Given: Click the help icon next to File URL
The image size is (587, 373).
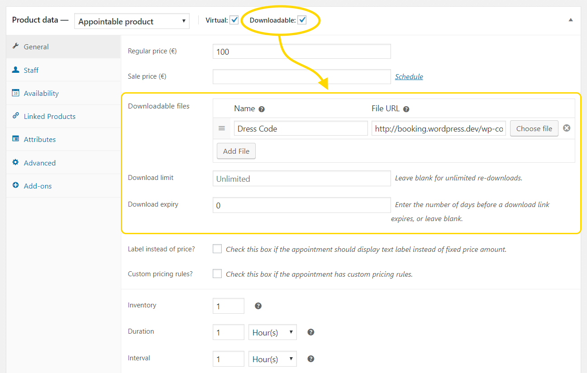Looking at the screenshot, I should (x=406, y=109).
